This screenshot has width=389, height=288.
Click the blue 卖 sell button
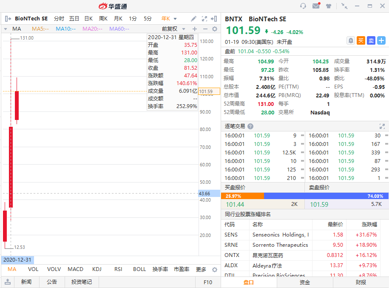(x=371, y=40)
